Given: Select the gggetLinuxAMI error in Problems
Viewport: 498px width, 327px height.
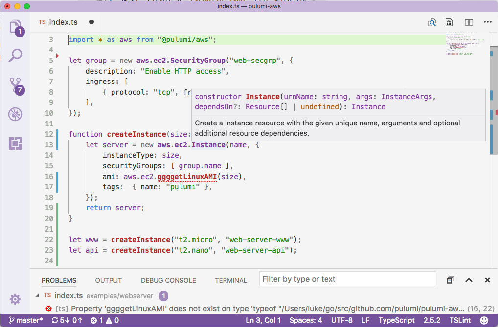Looking at the screenshot, I should click(196, 308).
